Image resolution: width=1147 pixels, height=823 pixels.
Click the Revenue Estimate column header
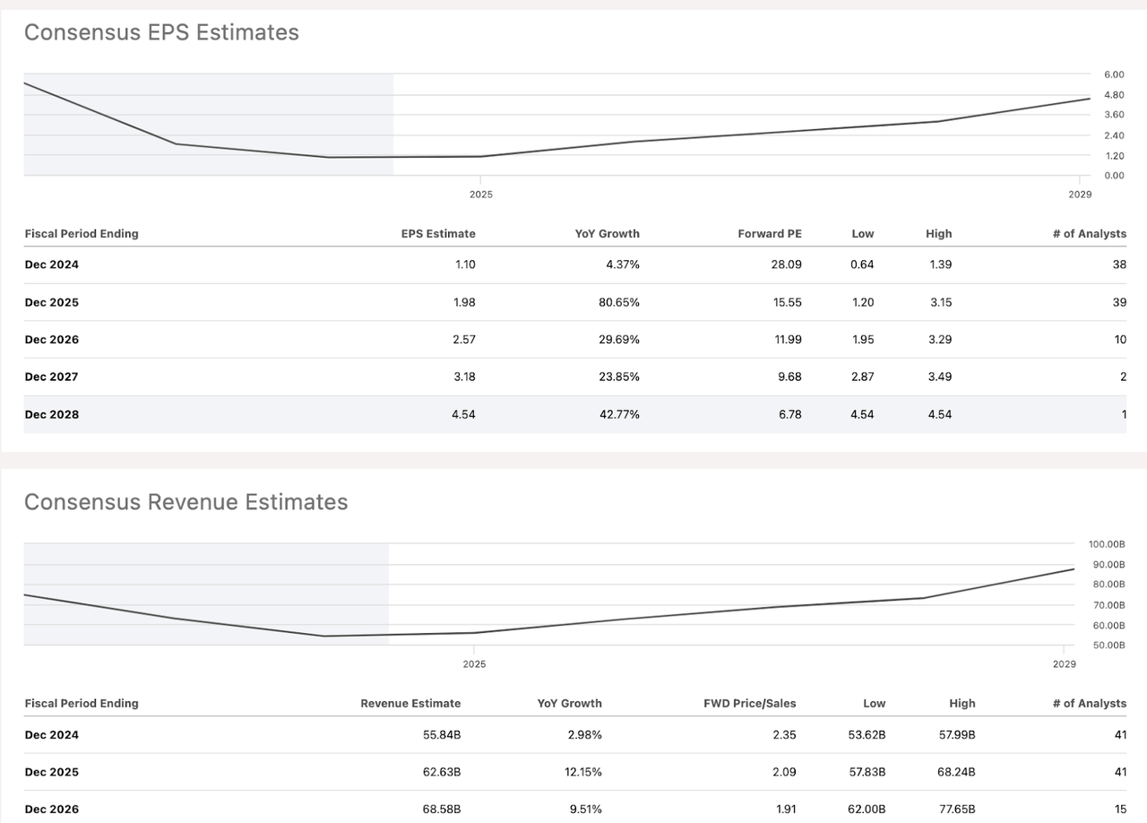[410, 704]
